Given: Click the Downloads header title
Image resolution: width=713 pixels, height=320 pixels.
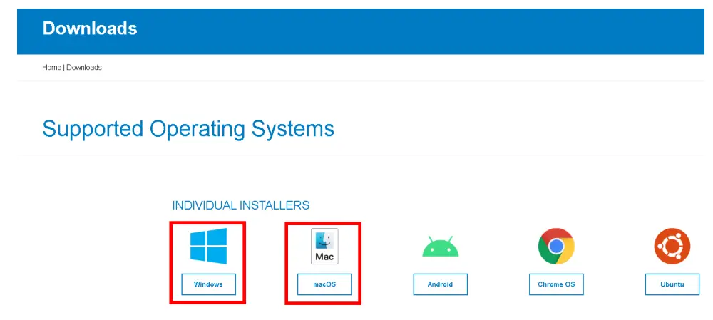Looking at the screenshot, I should click(90, 29).
